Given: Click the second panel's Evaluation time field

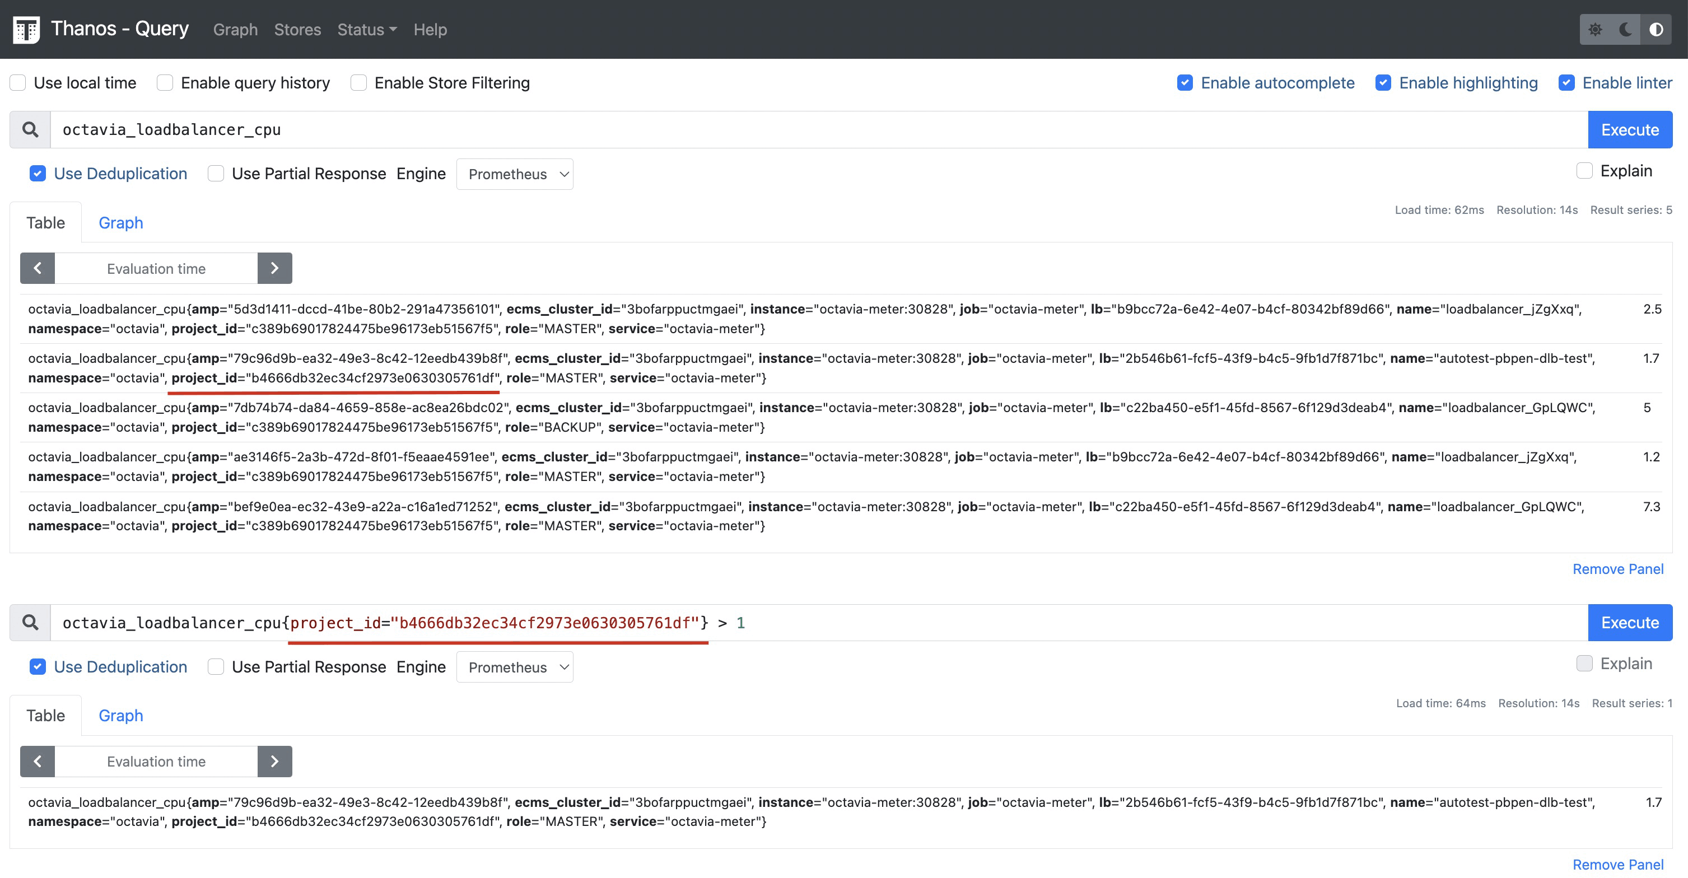Looking at the screenshot, I should (x=156, y=762).
